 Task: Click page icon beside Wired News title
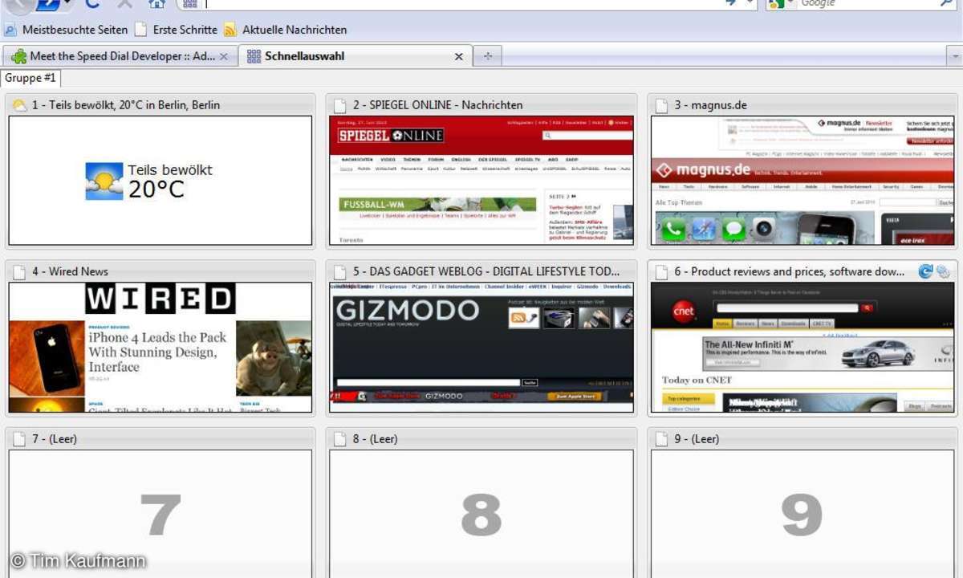tap(19, 271)
